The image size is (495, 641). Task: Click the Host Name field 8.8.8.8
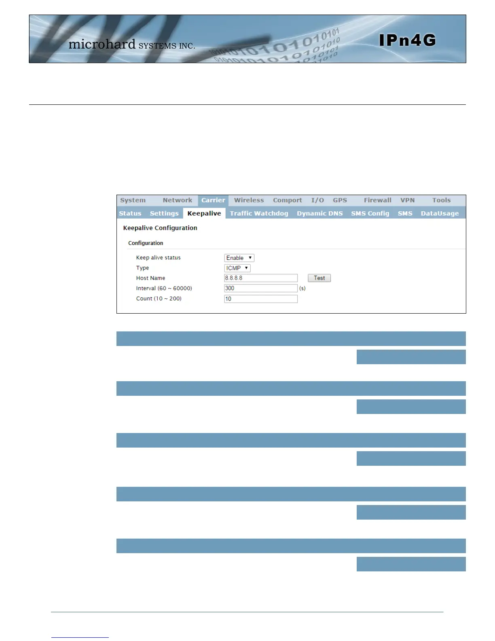coord(261,278)
